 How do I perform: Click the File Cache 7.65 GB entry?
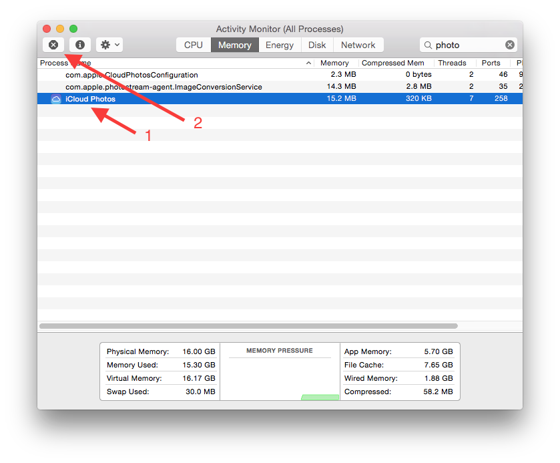[398, 365]
